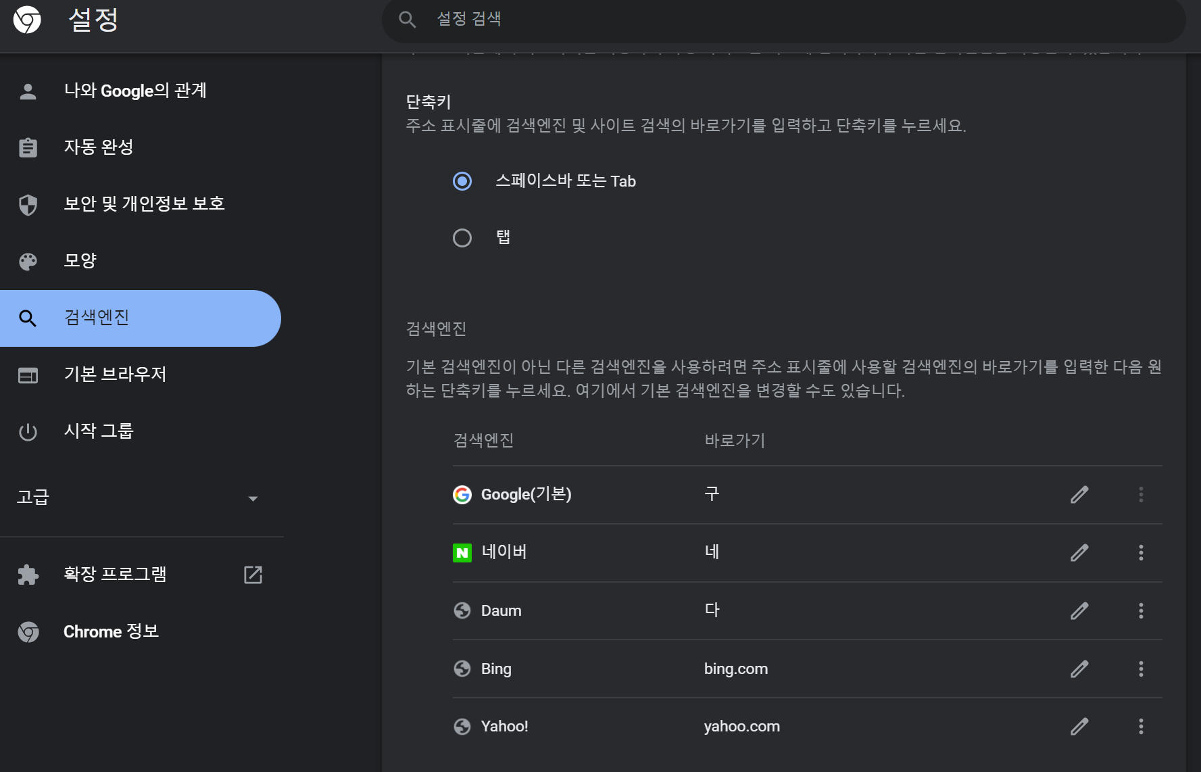Click the person icon next to 나와 Google의 관계
The height and width of the screenshot is (772, 1201).
point(28,91)
